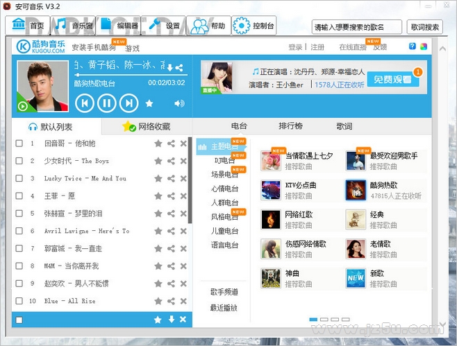The height and width of the screenshot is (346, 457).
Task: Open 歌手频道 artist channel
Action: pos(224,292)
